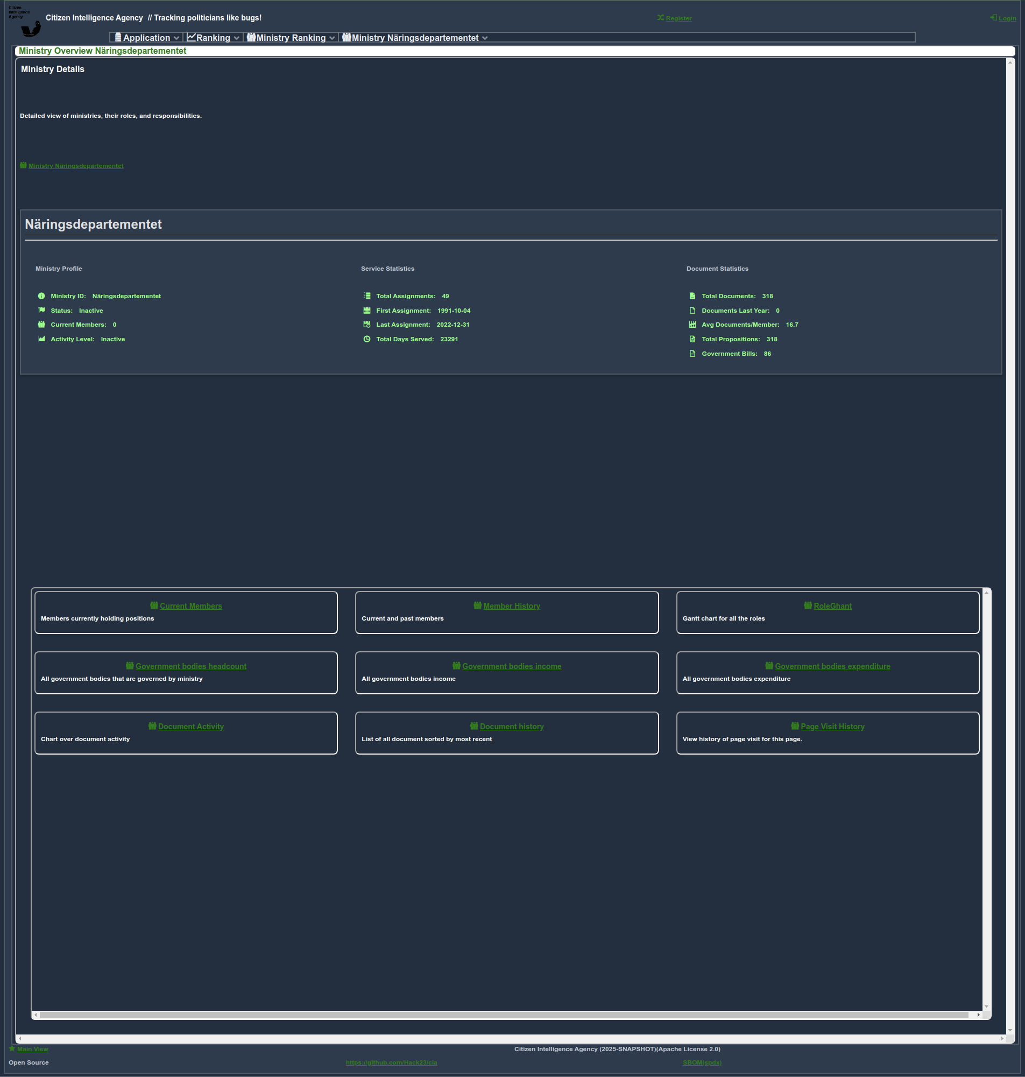Click the Last Assignment calendar icon
The height and width of the screenshot is (1077, 1025).
[x=367, y=325]
